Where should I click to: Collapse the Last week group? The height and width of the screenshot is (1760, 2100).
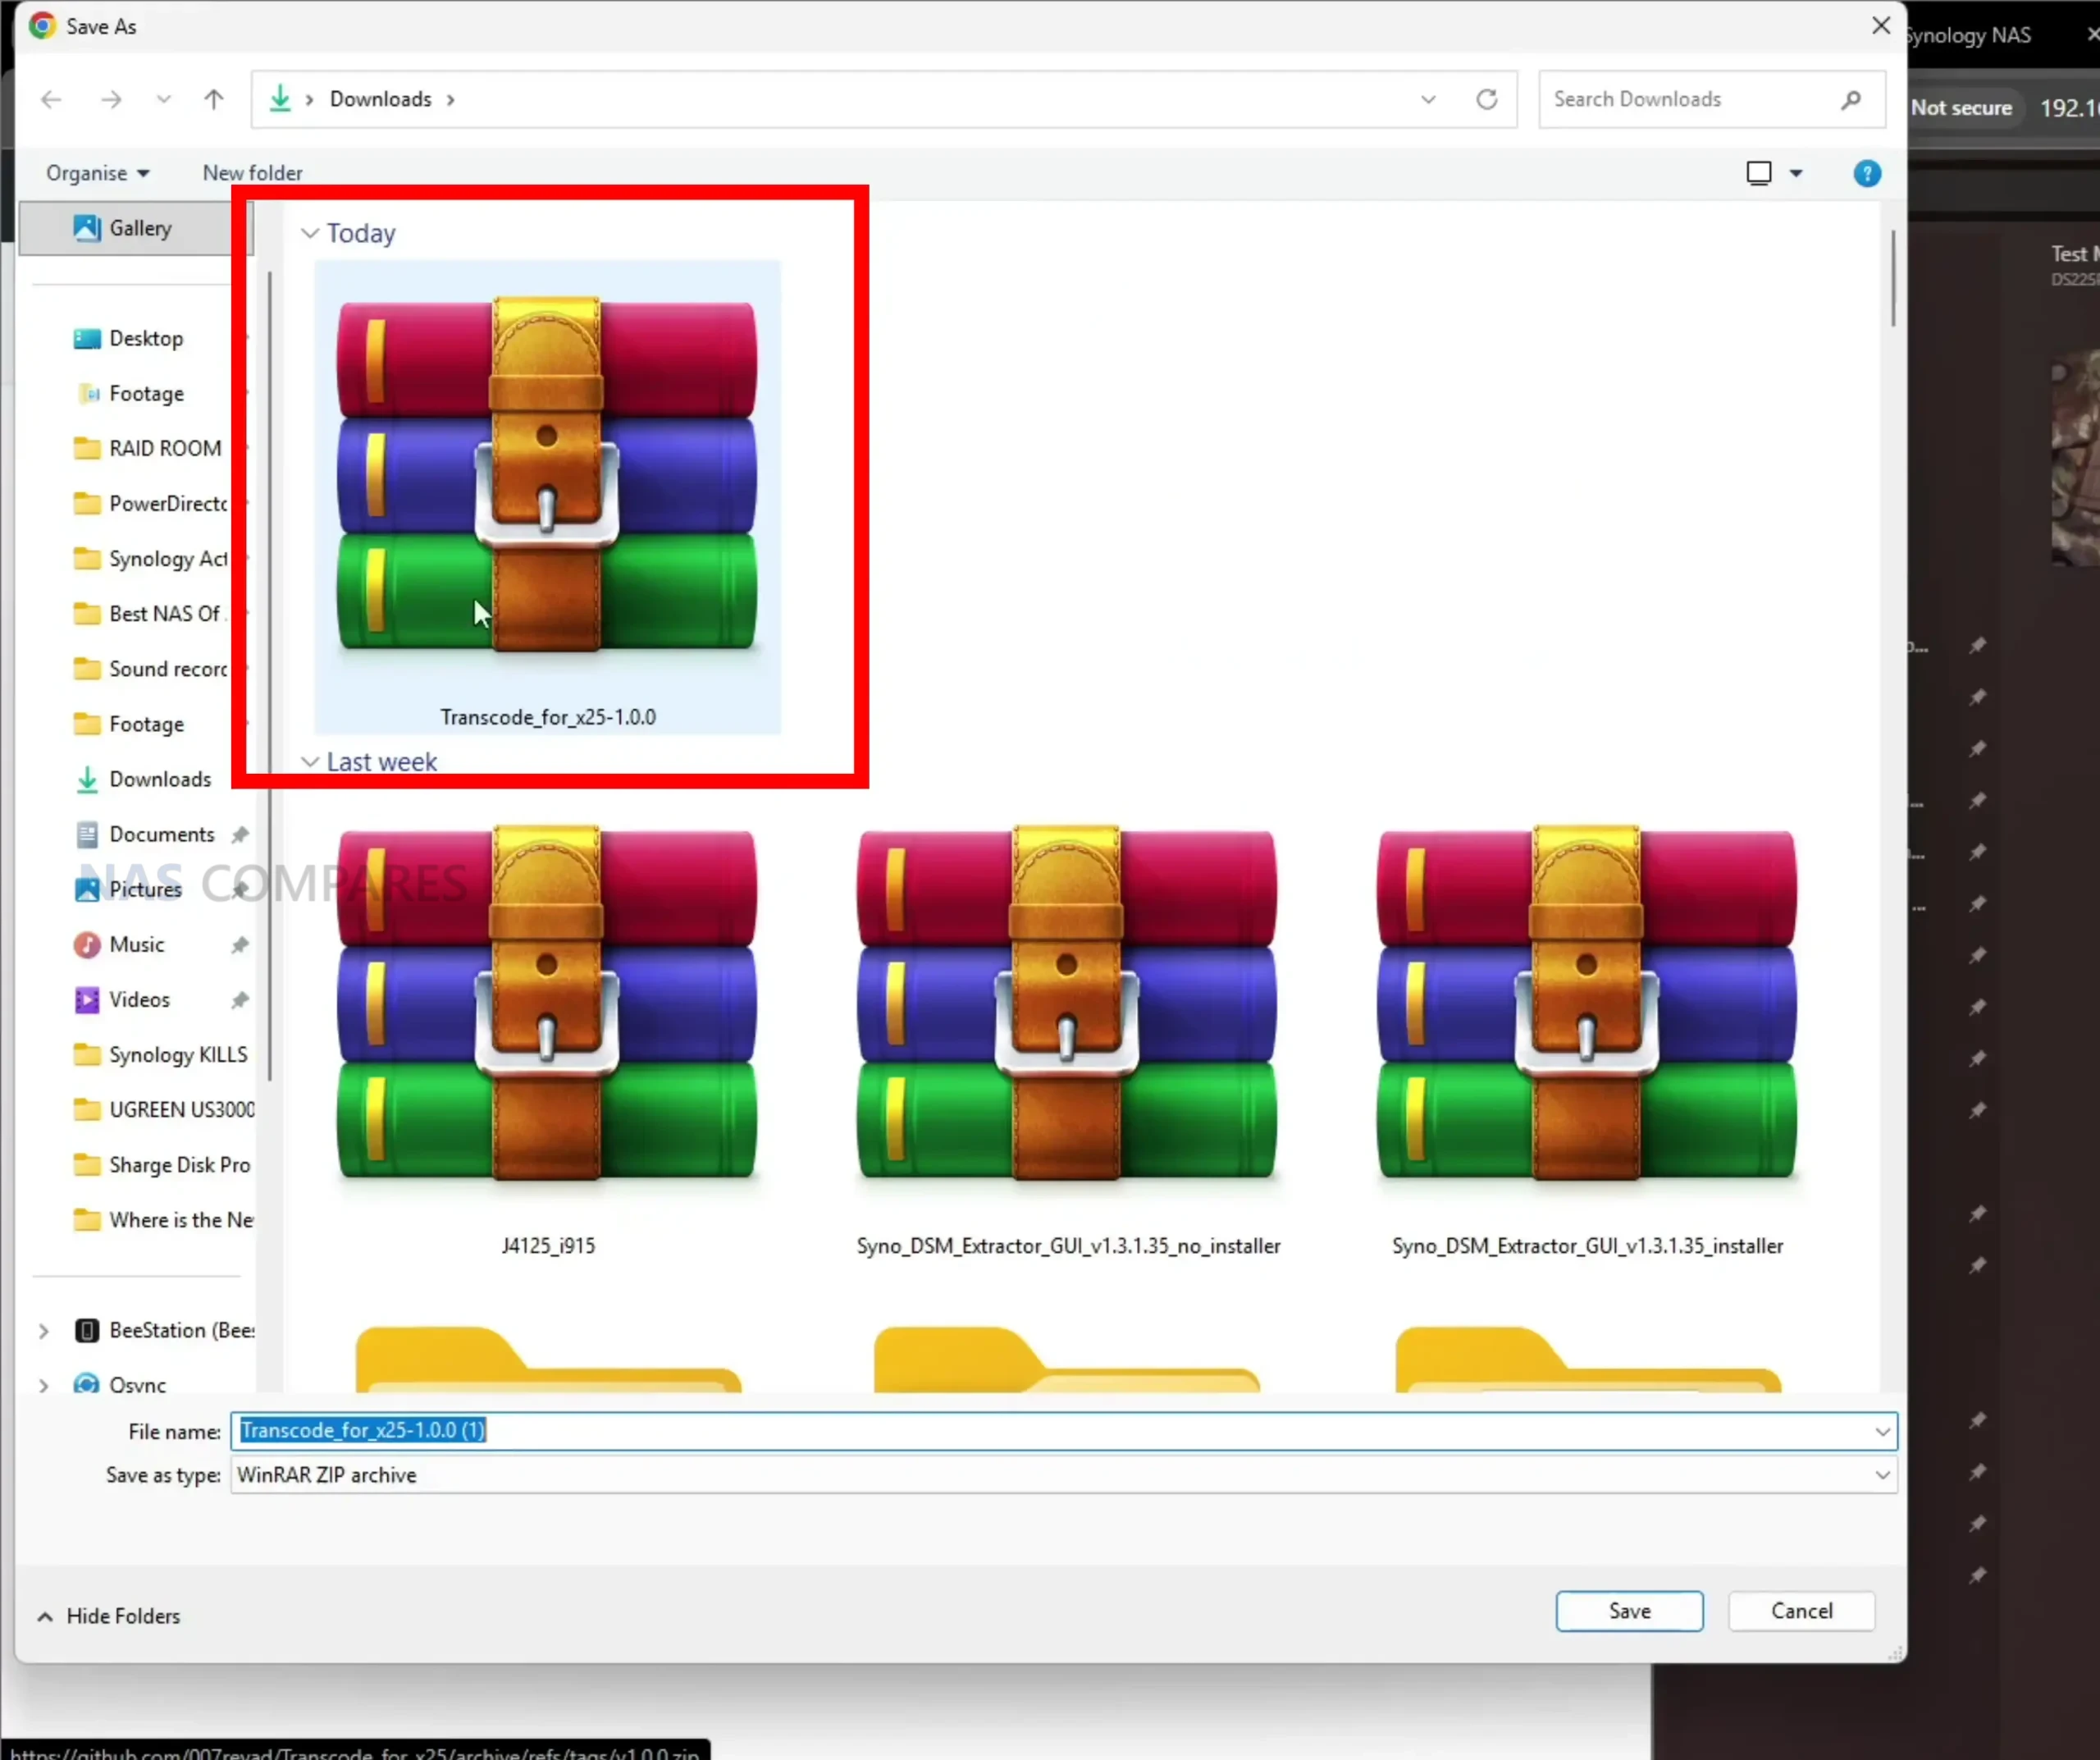pyautogui.click(x=310, y=762)
